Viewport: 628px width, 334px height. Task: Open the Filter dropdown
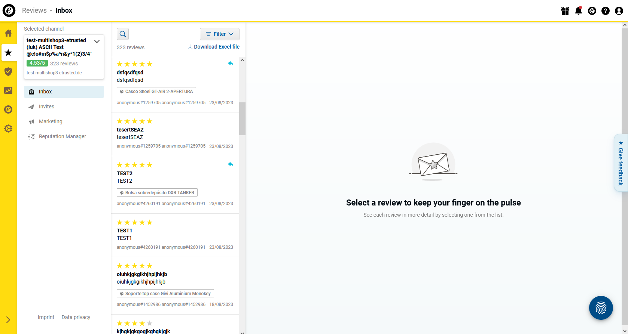pyautogui.click(x=220, y=34)
